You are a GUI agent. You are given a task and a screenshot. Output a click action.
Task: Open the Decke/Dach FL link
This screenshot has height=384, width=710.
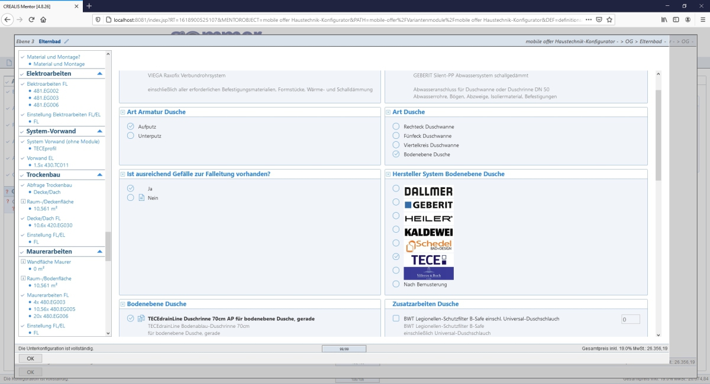click(44, 218)
